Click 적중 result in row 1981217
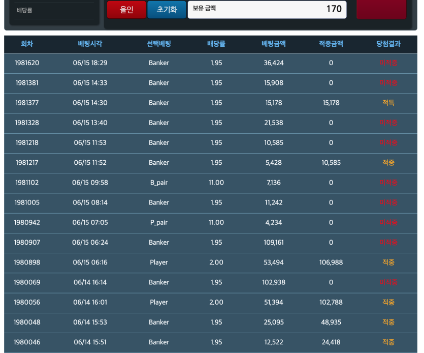424x353 pixels. [388, 163]
